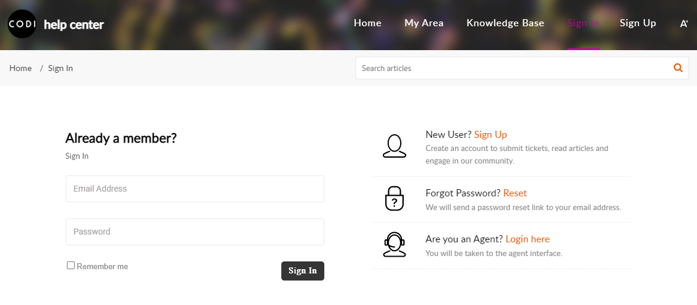The height and width of the screenshot is (305, 697).
Task: Click the new user silhouette icon
Action: (394, 146)
